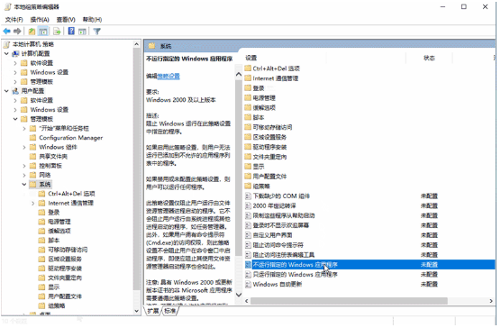The image size is (501, 328).
Task: Switch to the 扩展 tab
Action: (x=153, y=311)
